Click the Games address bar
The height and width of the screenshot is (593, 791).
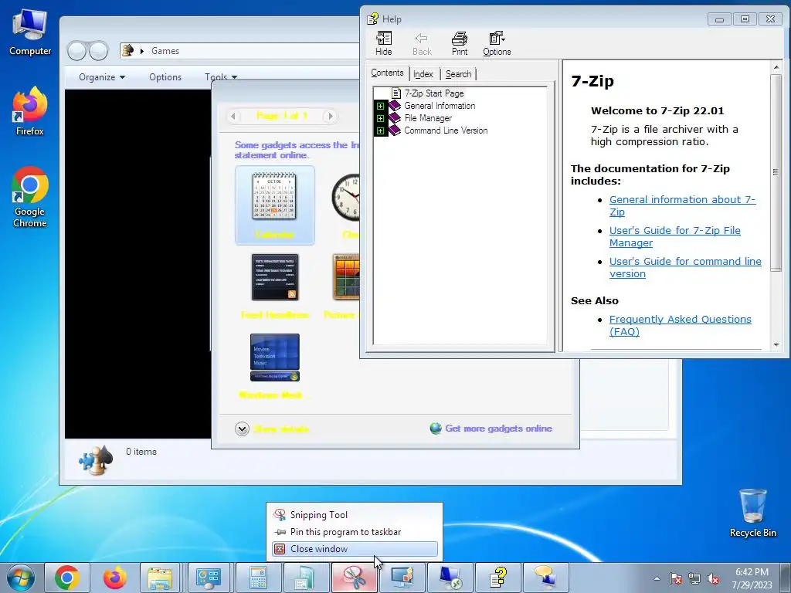click(x=239, y=50)
